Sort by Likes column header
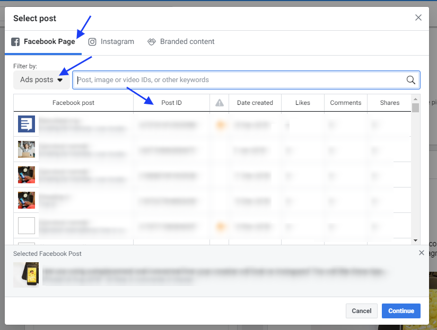437x330 pixels. [303, 103]
